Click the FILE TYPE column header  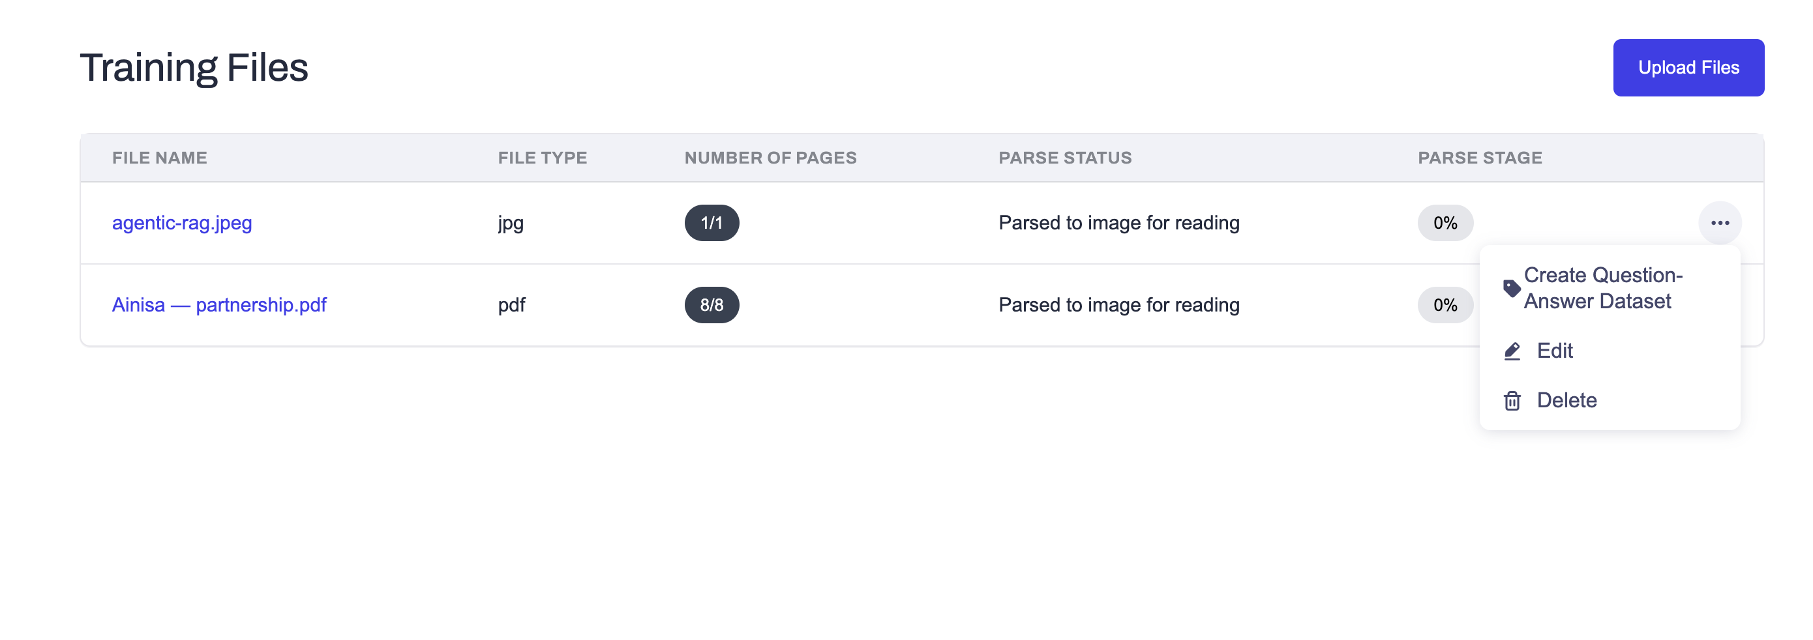(542, 158)
